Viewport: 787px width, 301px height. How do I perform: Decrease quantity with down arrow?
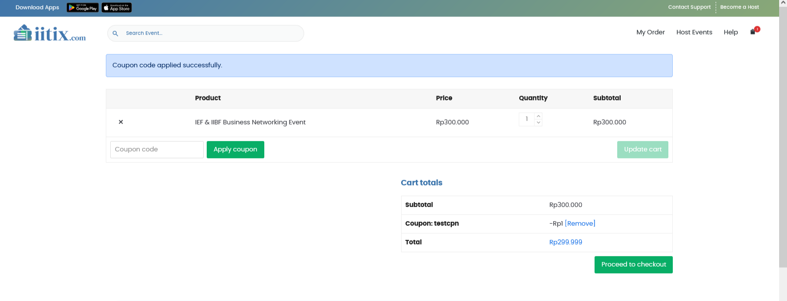538,123
